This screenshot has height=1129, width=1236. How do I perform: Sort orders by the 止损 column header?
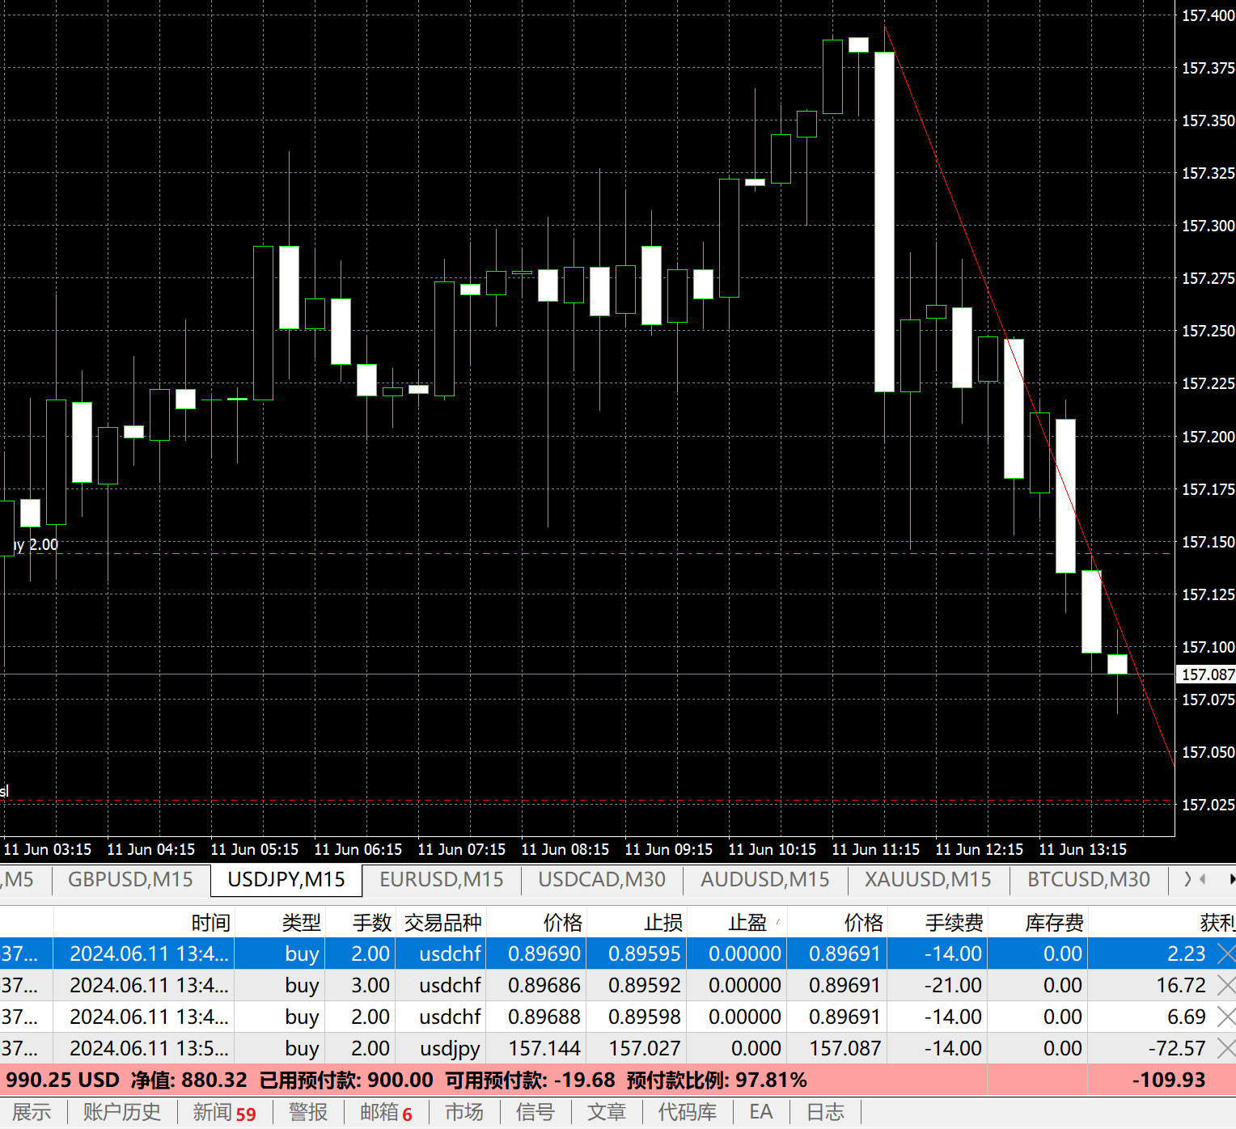pos(637,923)
